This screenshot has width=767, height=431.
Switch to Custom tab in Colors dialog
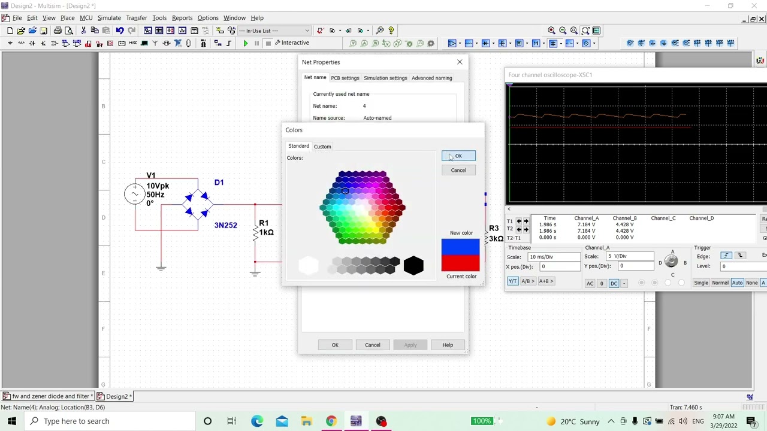(x=322, y=146)
